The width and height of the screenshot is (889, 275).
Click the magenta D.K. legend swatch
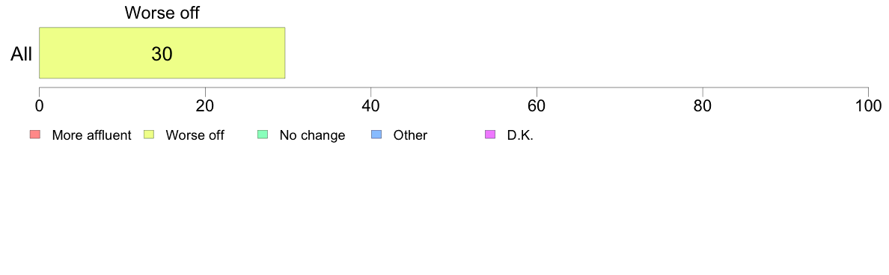coord(490,135)
